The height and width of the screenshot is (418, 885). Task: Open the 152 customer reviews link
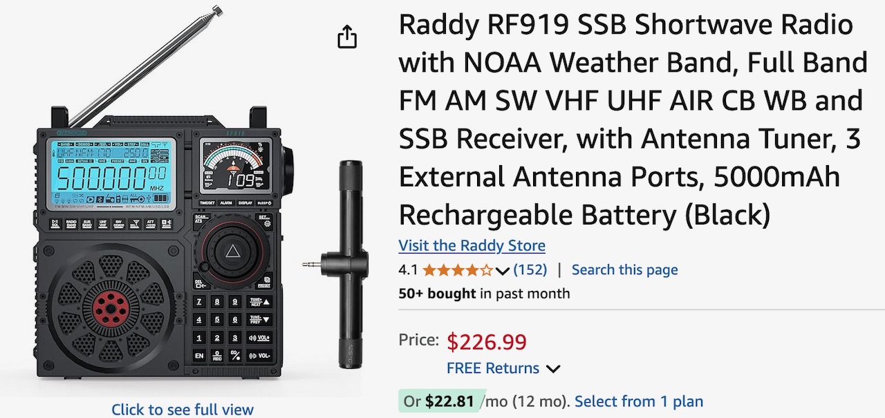coord(530,269)
